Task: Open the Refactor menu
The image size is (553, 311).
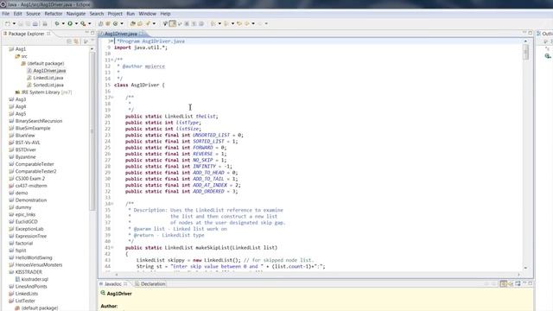Action: 54,14
